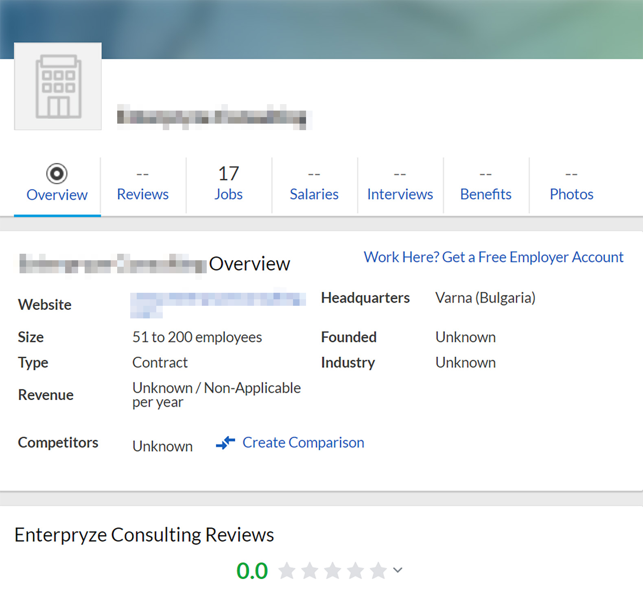Click the Unknown competitors value
Image resolution: width=643 pixels, height=612 pixels.
coord(162,446)
